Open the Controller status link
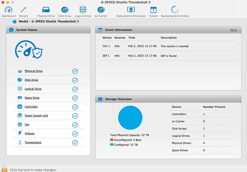Image resolution: width=247 pixels, height=172 pixels. [31, 107]
